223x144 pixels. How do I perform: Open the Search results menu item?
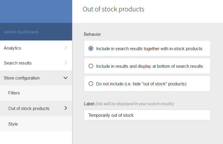click(18, 63)
